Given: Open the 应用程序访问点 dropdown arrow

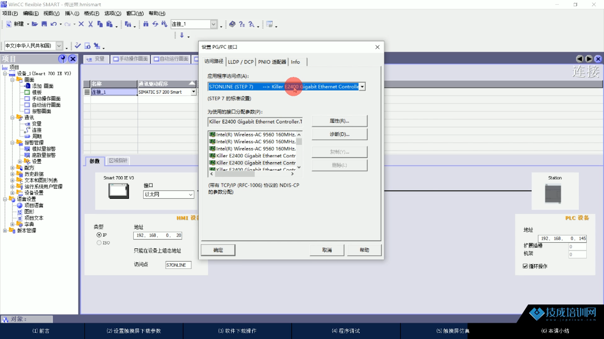Looking at the screenshot, I should click(362, 86).
